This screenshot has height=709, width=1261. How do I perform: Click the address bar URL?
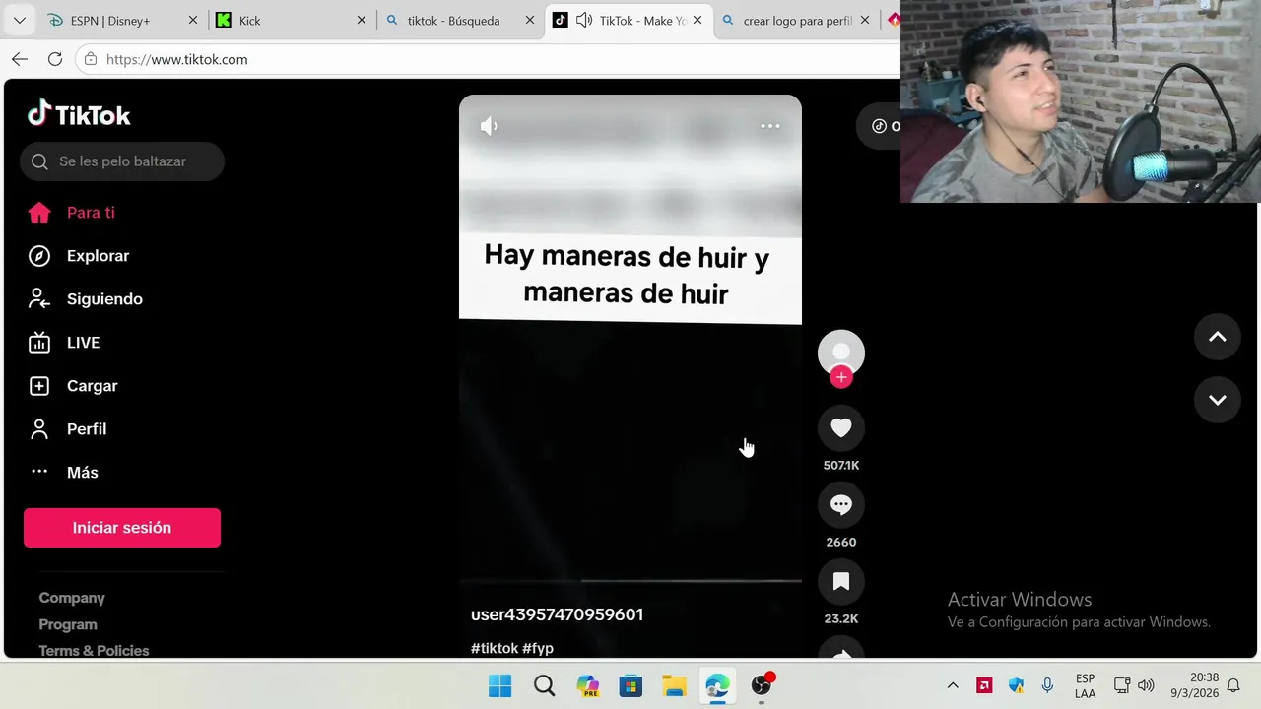tap(177, 59)
